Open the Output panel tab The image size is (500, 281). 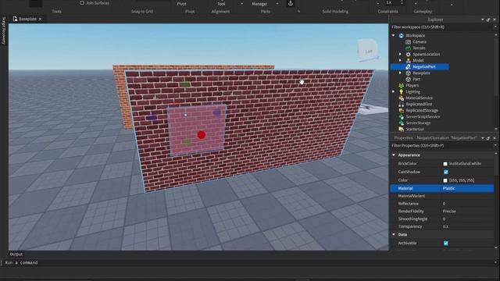coord(16,254)
